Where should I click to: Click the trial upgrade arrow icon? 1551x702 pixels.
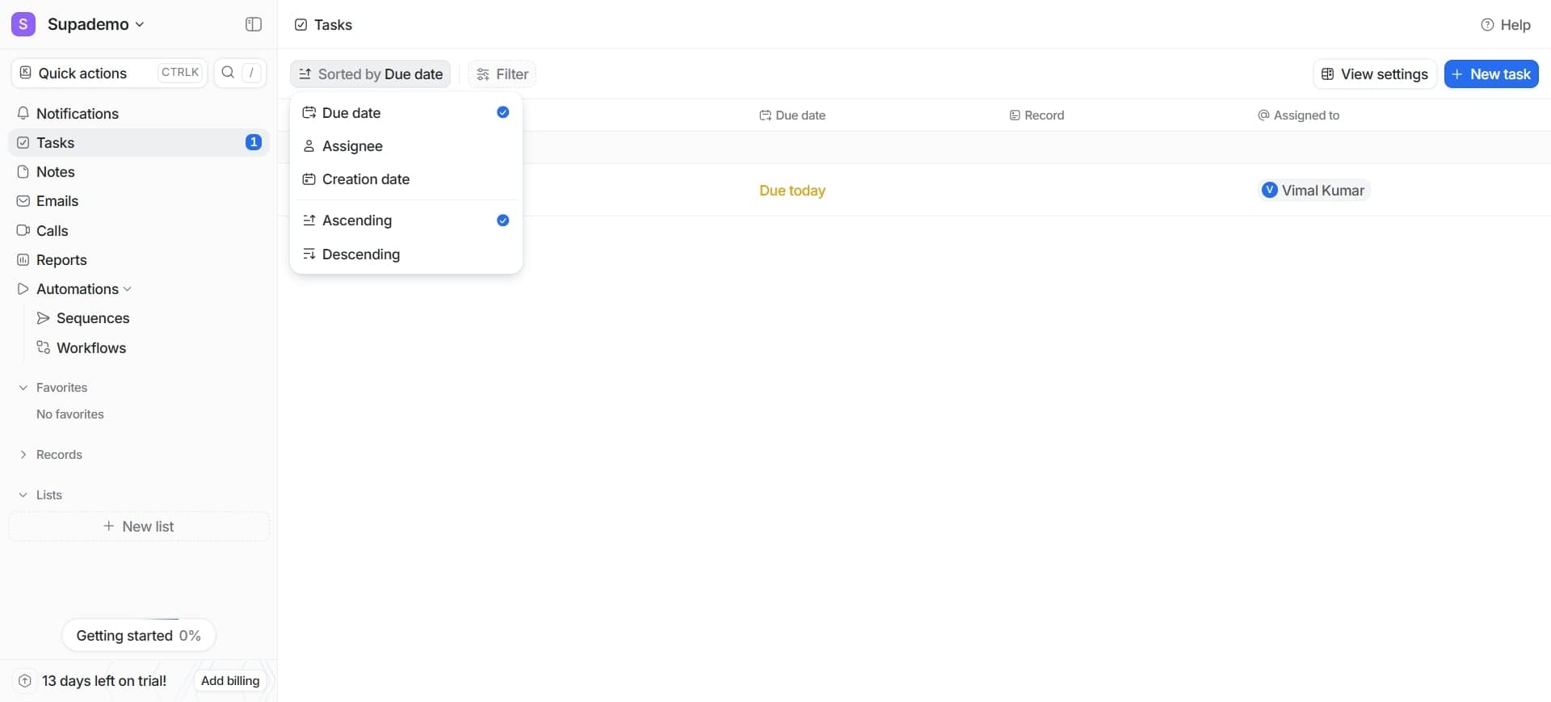[25, 681]
